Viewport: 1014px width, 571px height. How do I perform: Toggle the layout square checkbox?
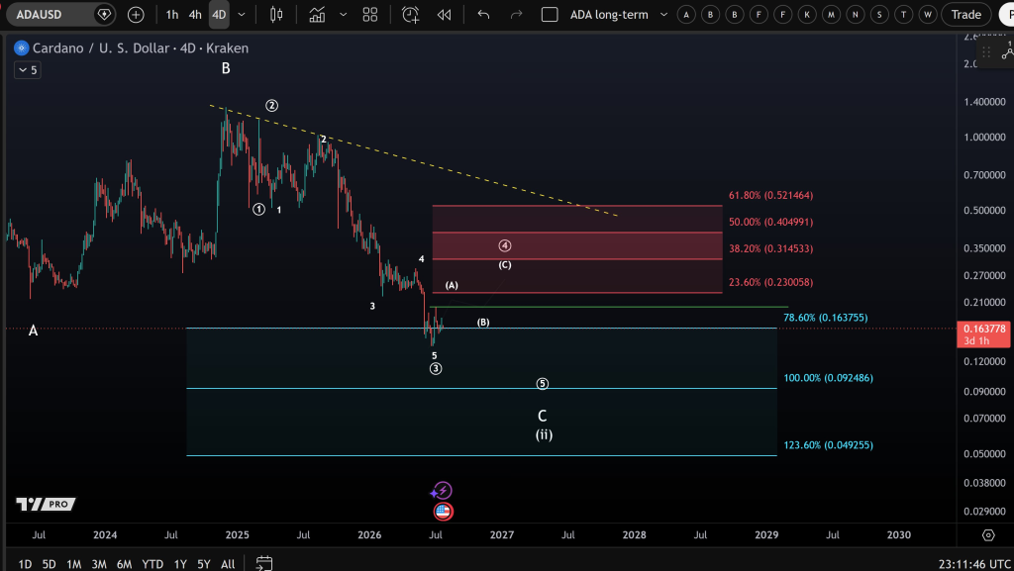point(549,14)
